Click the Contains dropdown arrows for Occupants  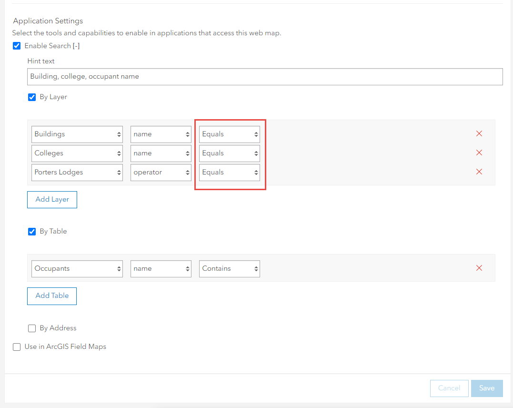tap(255, 268)
